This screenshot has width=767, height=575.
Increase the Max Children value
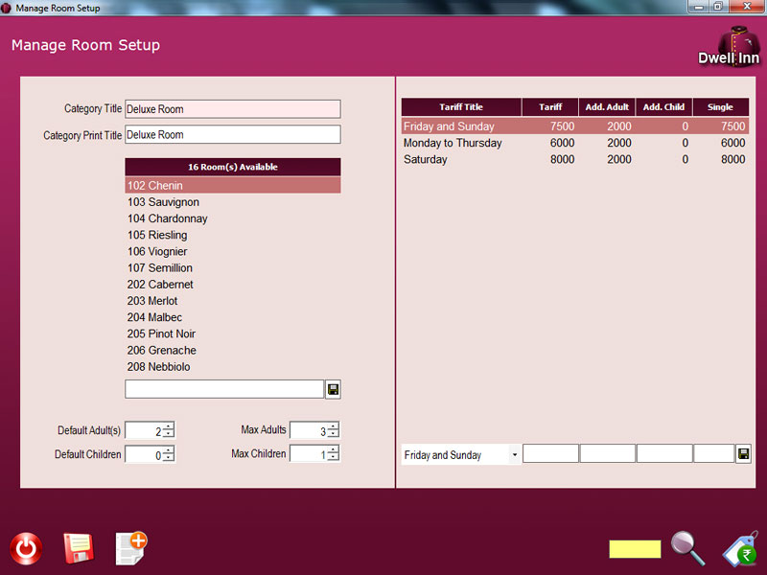pos(333,448)
